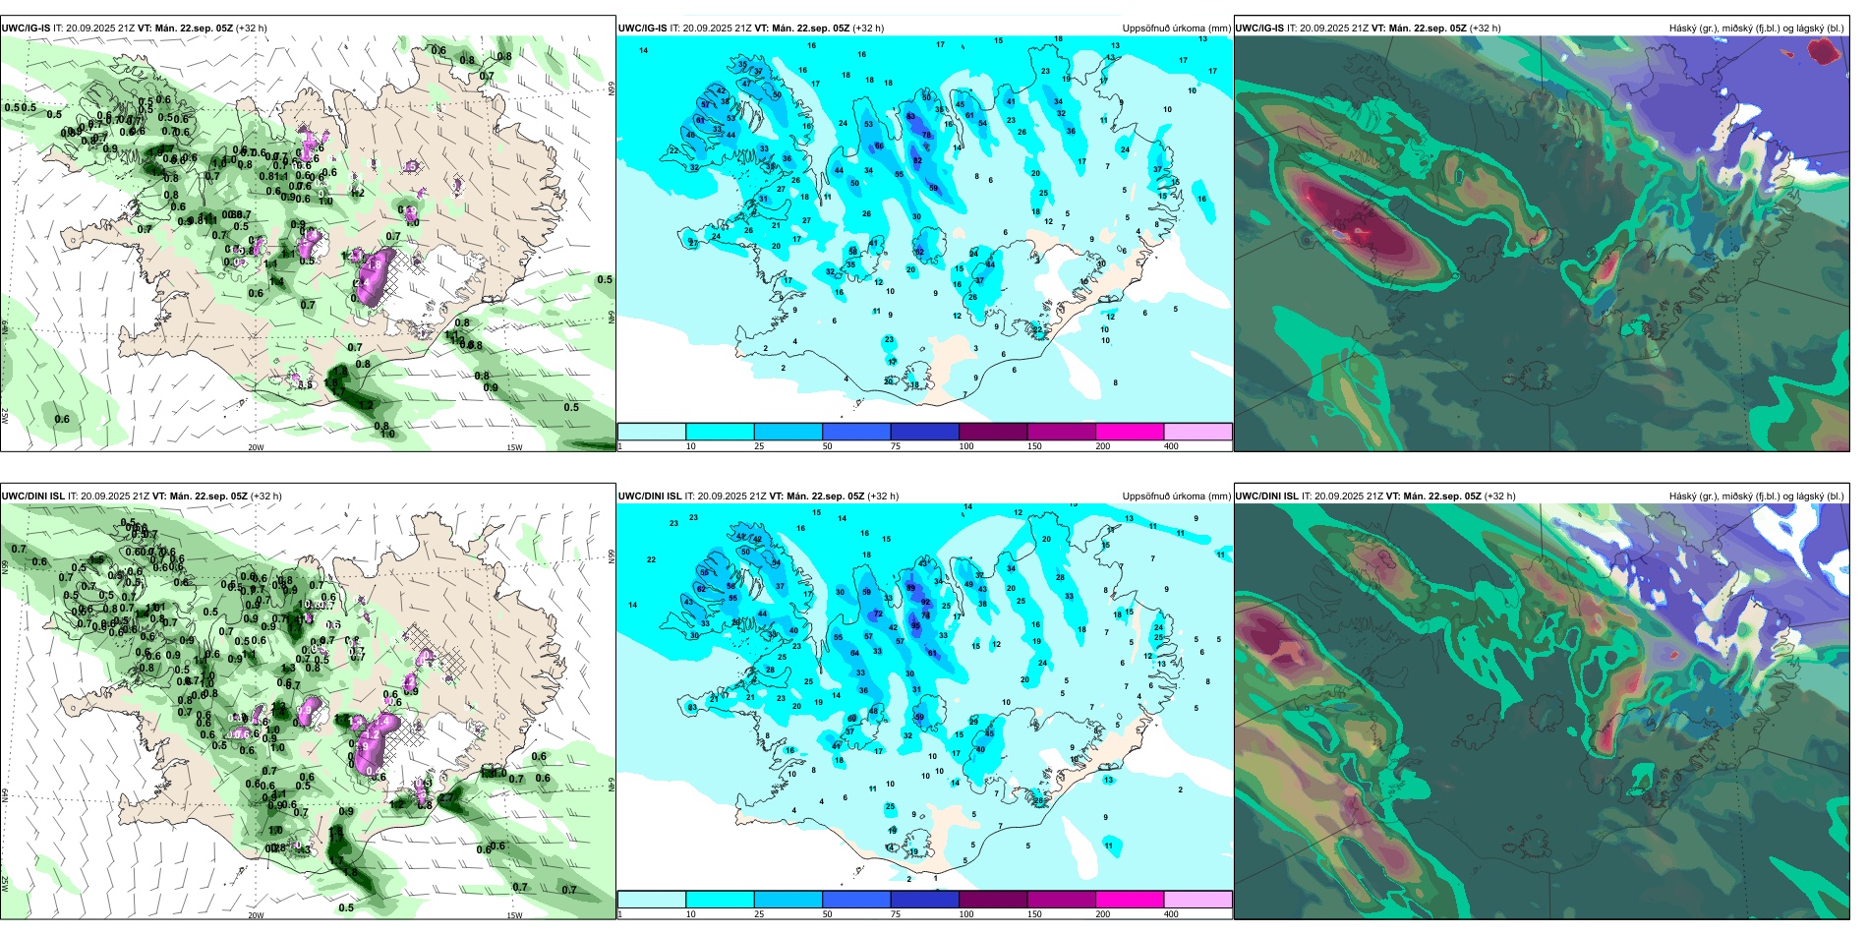Select the 1–10 mm swatch in DINI ISL legend

tap(652, 900)
